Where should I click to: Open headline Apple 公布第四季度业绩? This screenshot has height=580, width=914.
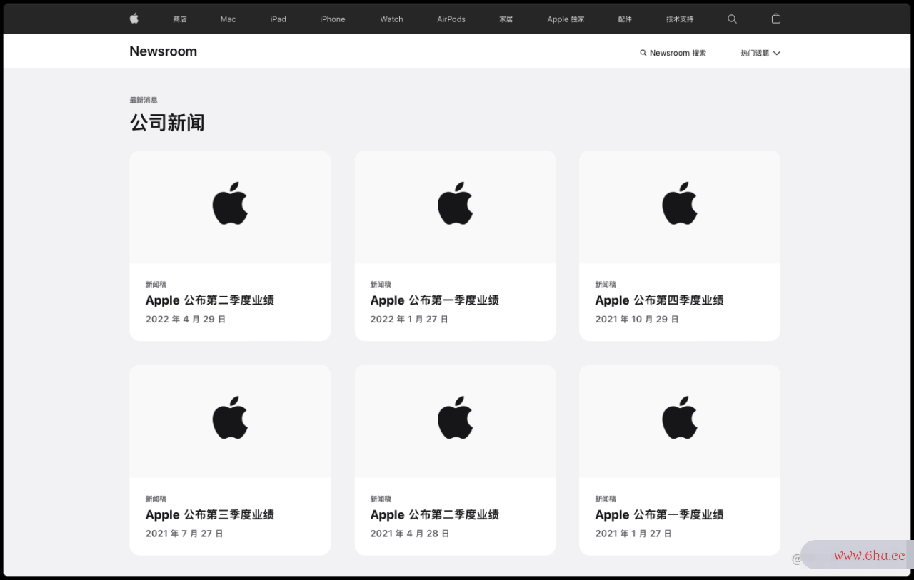click(x=660, y=300)
